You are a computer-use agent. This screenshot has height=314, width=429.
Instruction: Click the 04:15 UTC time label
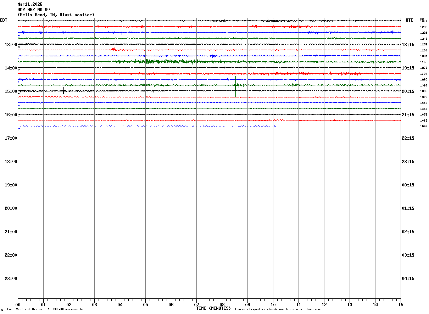408,279
